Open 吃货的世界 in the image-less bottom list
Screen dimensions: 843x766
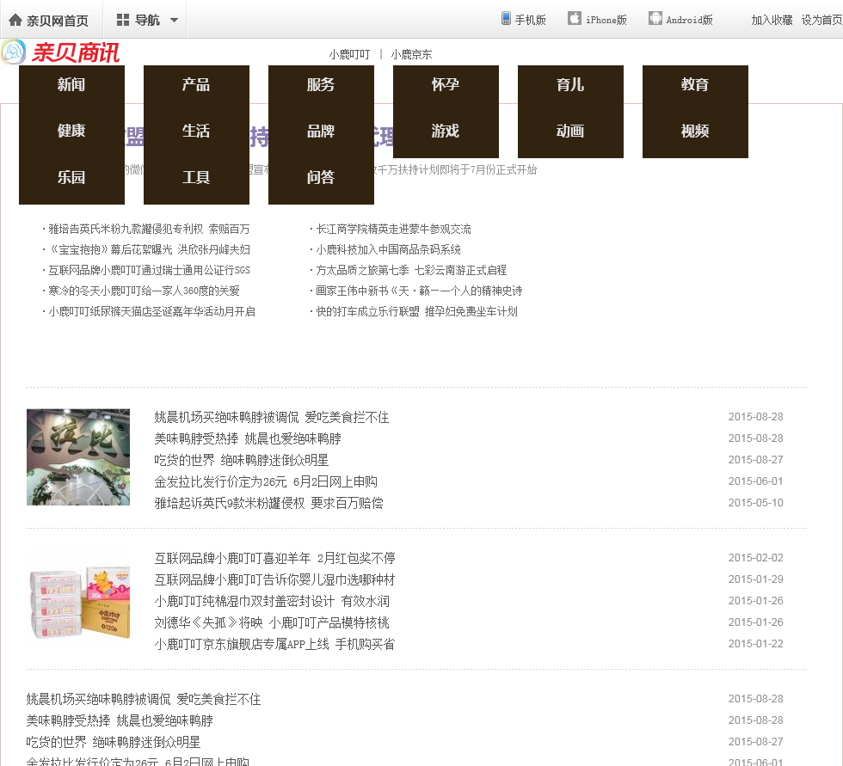click(114, 743)
